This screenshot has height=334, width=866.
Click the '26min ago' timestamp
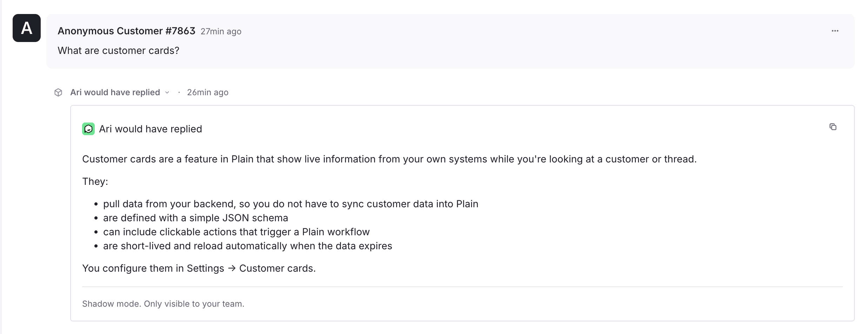pos(207,92)
